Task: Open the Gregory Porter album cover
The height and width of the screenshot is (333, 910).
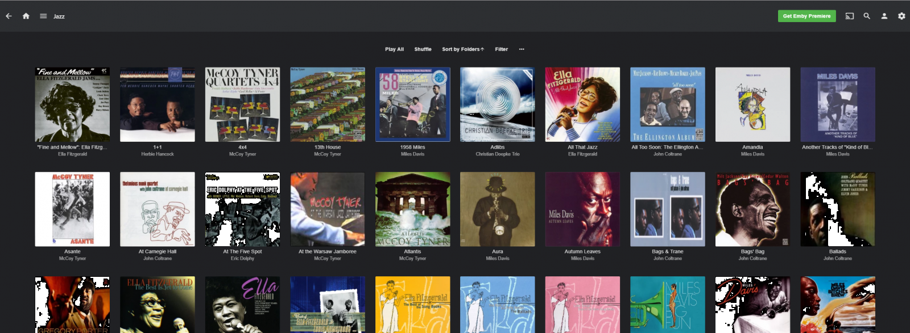Action: (x=72, y=305)
